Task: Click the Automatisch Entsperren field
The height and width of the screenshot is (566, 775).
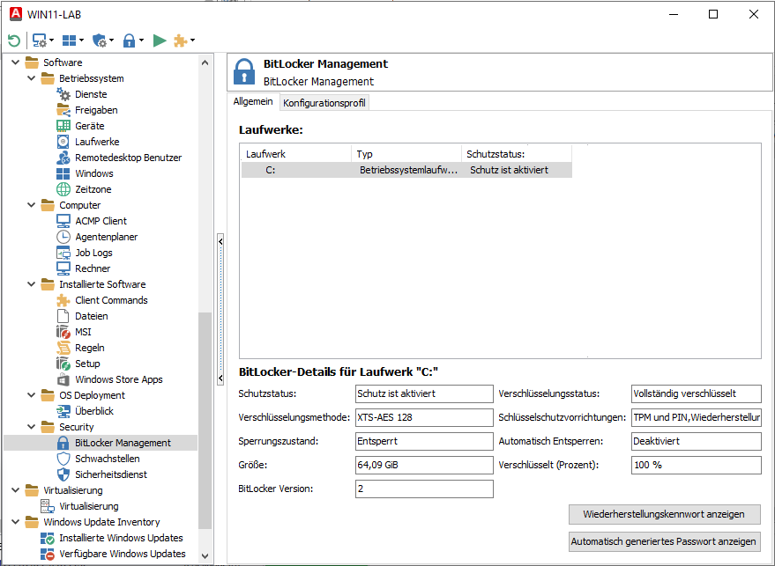Action: coord(696,441)
